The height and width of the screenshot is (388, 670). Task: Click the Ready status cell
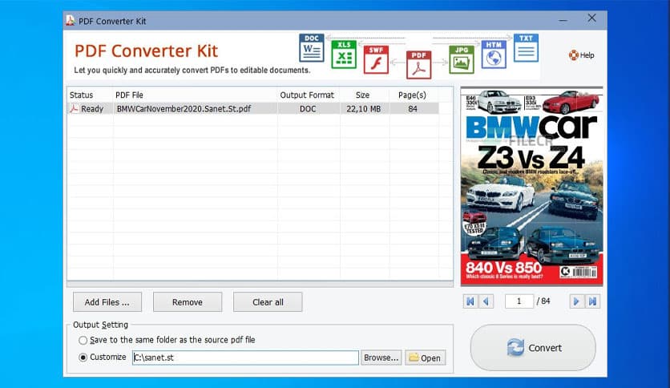pyautogui.click(x=90, y=108)
